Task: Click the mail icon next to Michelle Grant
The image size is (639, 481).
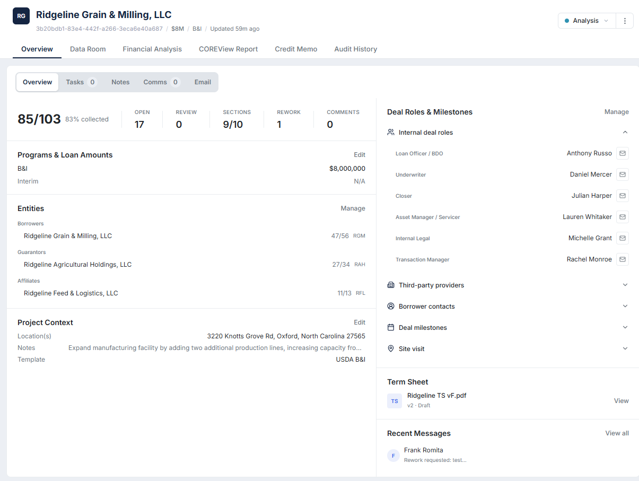Action: coord(622,238)
